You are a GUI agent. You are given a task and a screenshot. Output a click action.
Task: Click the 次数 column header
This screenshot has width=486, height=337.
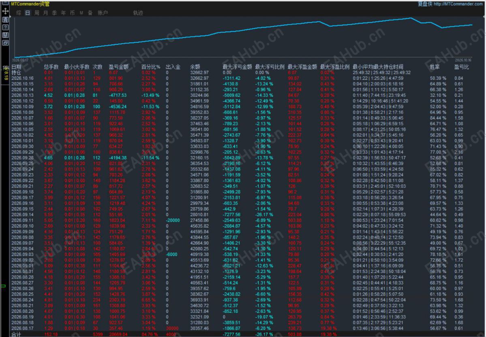[x=97, y=66]
